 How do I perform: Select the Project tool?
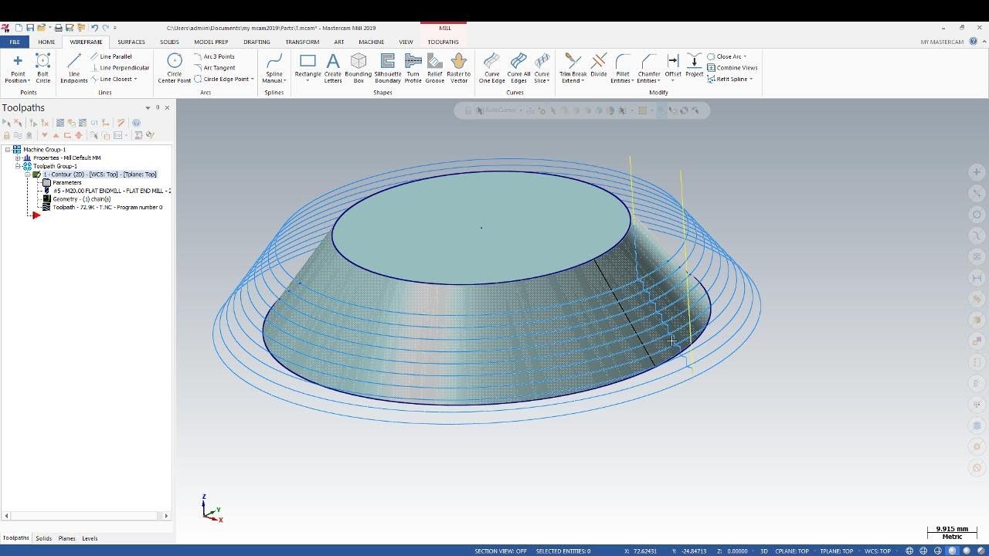click(695, 66)
